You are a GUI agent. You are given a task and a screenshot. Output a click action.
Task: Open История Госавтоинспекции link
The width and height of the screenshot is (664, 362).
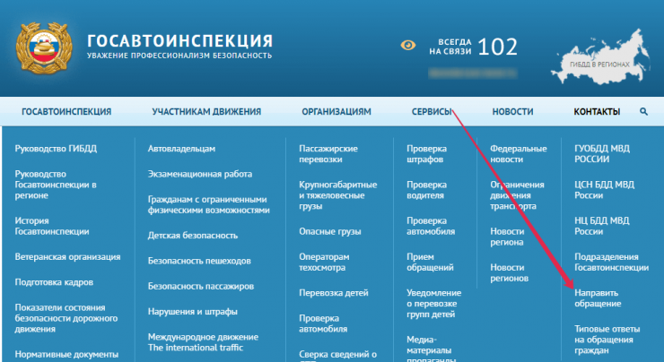pos(52,226)
